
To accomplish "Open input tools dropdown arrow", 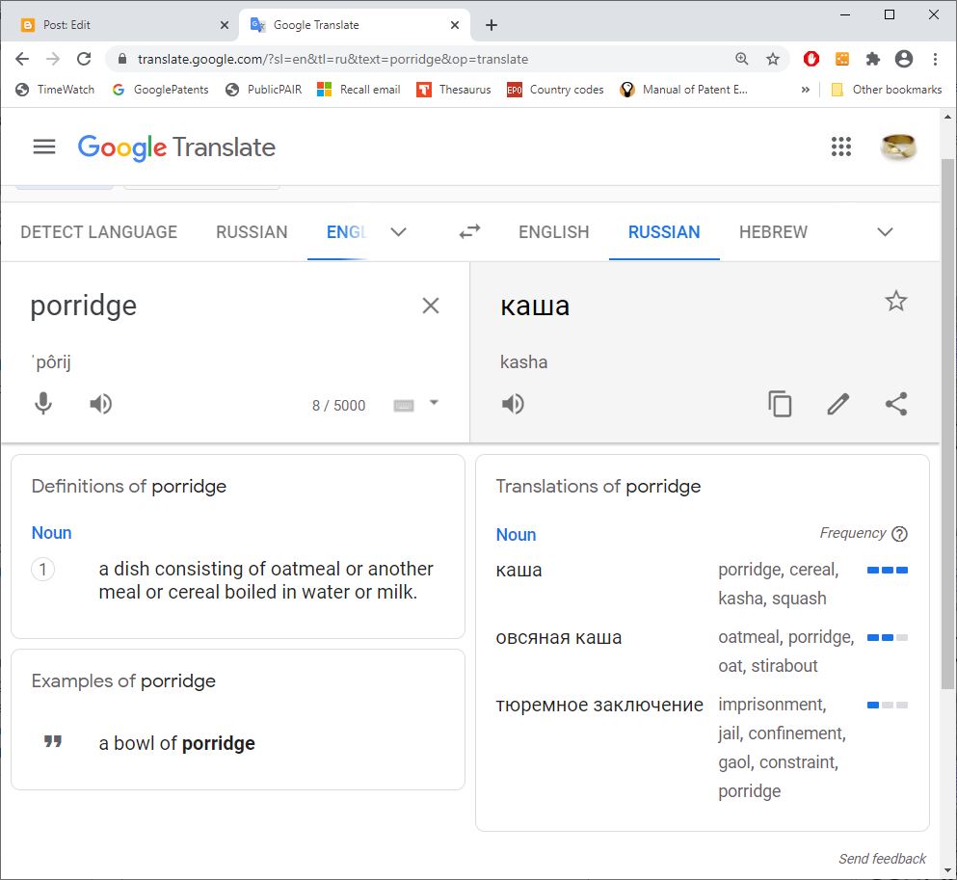I will (x=434, y=403).
